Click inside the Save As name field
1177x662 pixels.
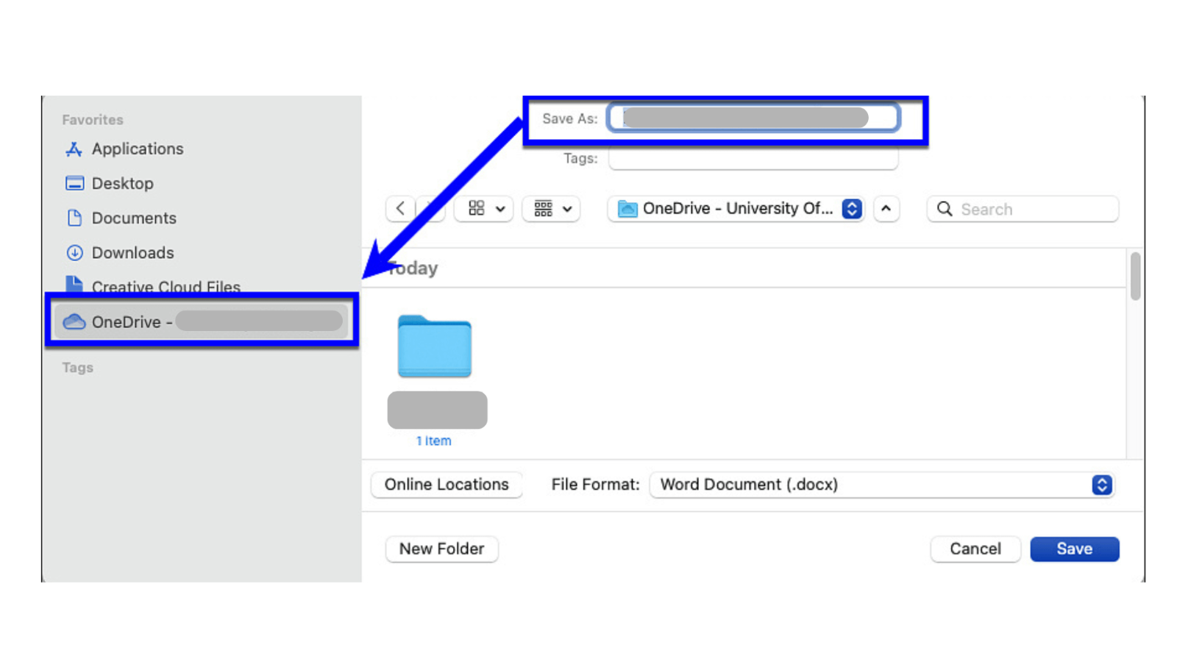(x=753, y=117)
